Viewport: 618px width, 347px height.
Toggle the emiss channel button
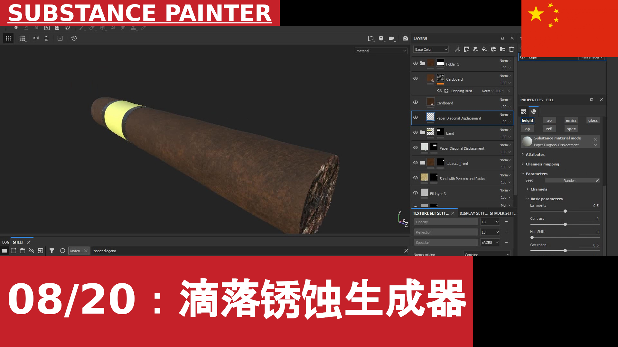click(571, 120)
